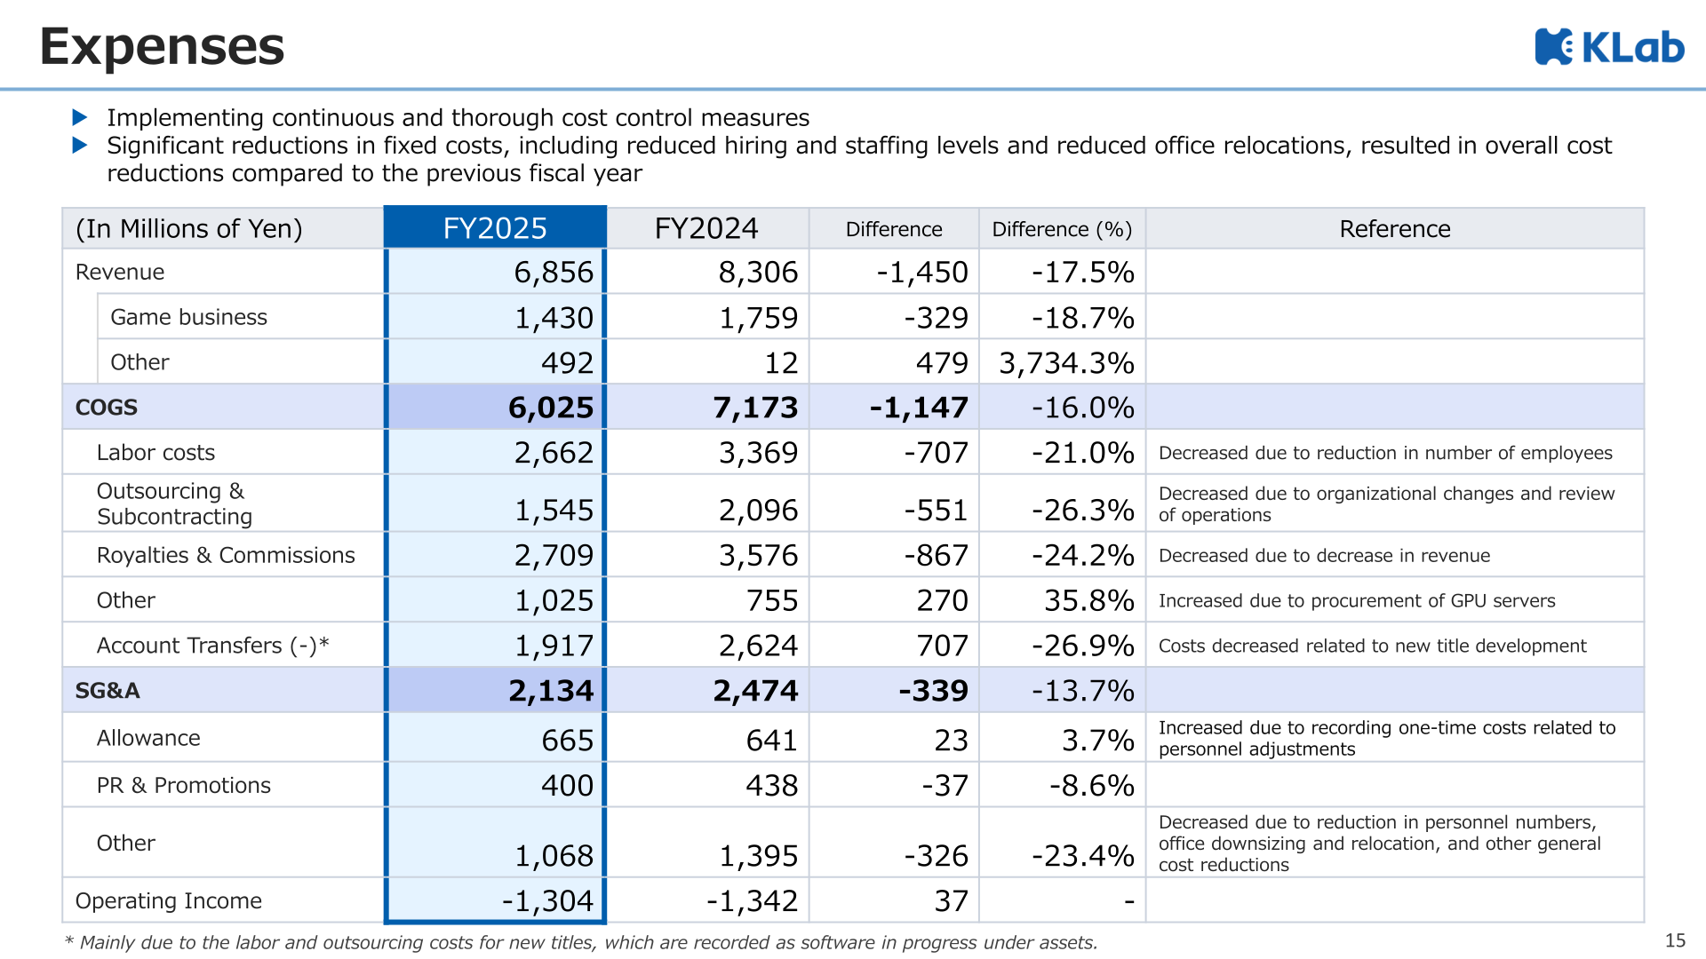Click the COGS row label
The width and height of the screenshot is (1706, 959).
pyautogui.click(x=107, y=408)
